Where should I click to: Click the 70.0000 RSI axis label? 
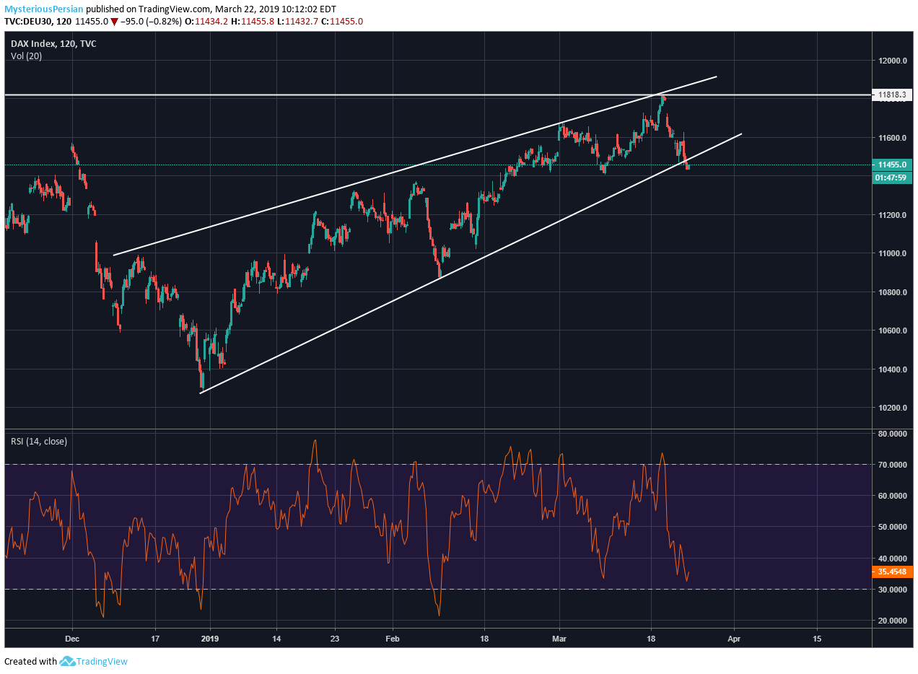[892, 465]
